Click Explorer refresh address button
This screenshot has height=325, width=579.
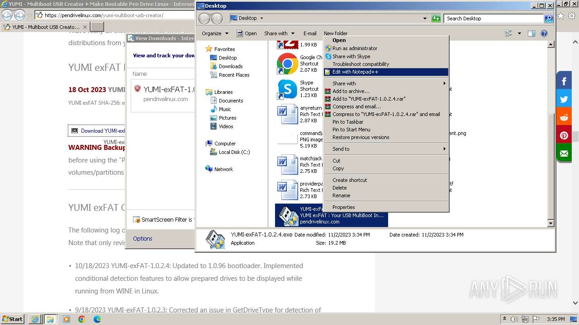coord(436,19)
